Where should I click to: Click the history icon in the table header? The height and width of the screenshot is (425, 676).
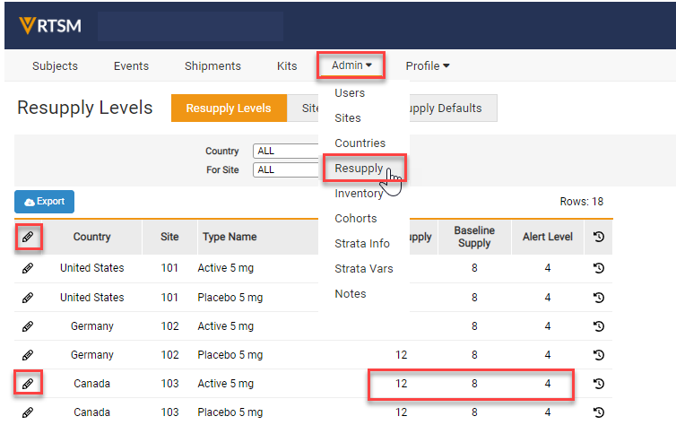598,237
